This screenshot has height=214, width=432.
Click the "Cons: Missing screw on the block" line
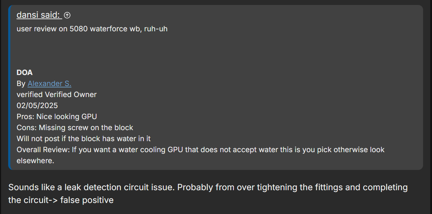(75, 128)
